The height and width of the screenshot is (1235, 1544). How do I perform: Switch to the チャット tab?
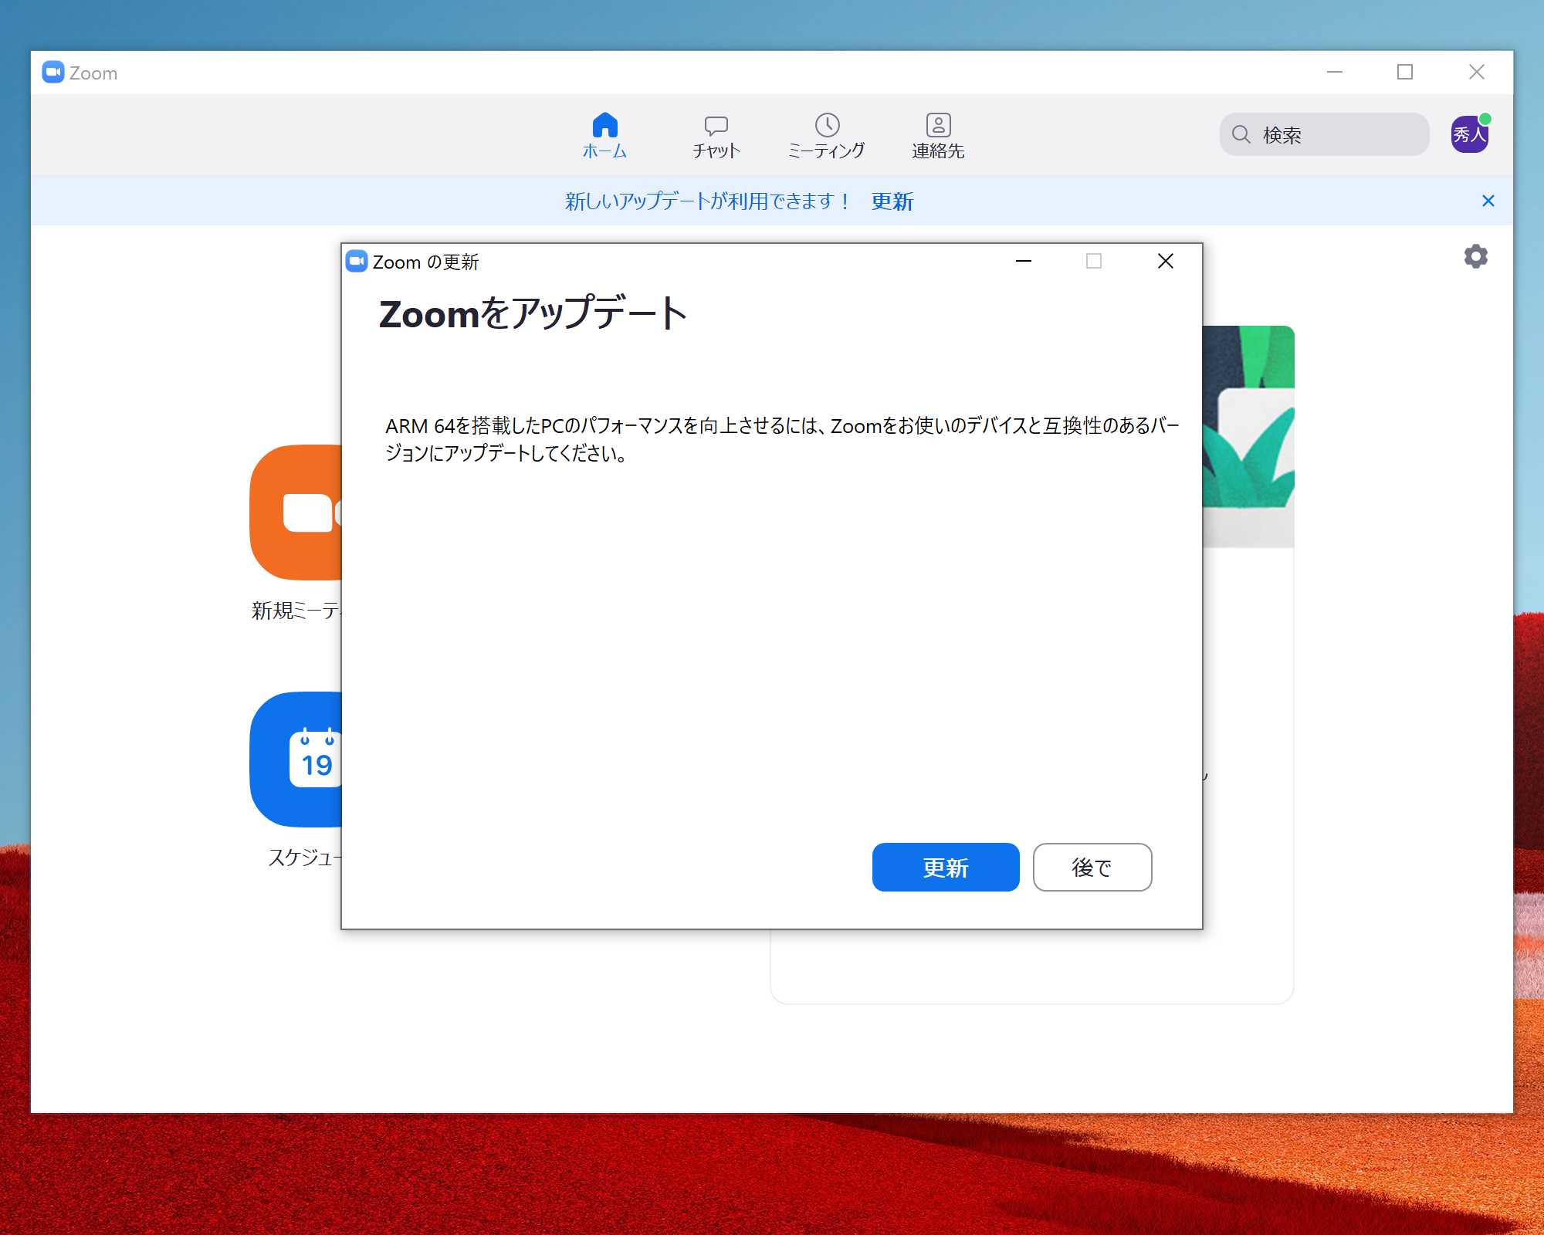[716, 137]
